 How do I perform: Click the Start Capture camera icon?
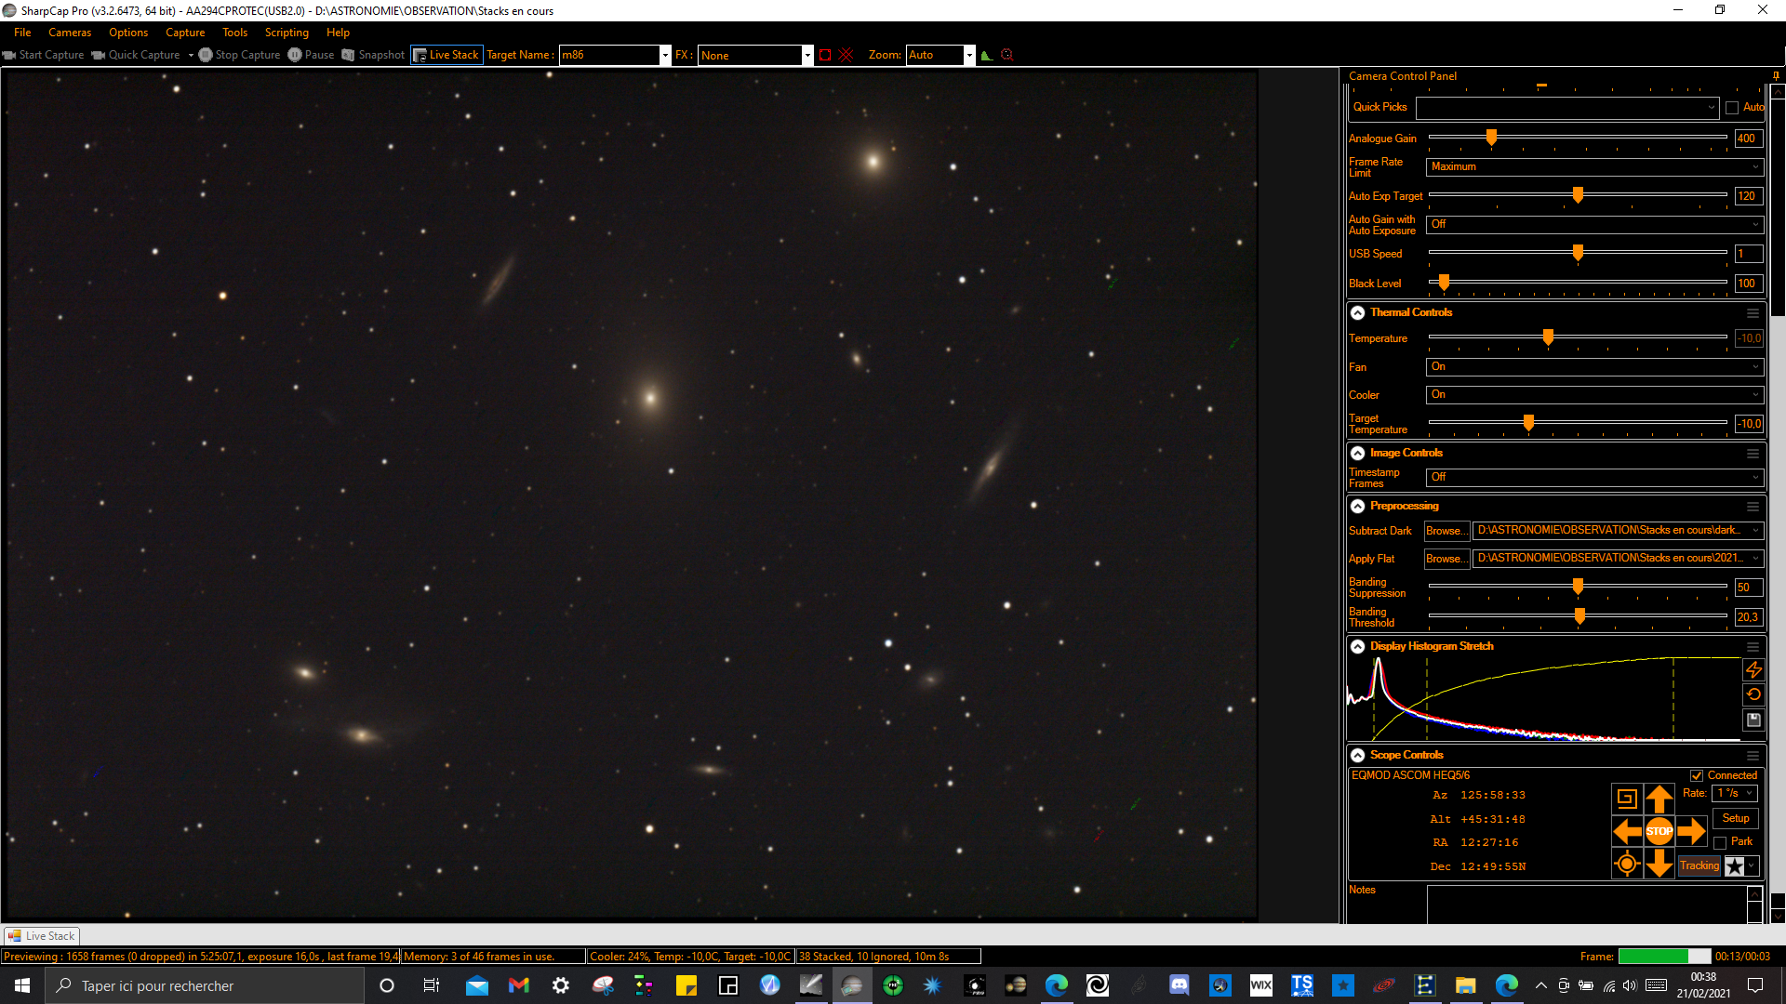9,55
